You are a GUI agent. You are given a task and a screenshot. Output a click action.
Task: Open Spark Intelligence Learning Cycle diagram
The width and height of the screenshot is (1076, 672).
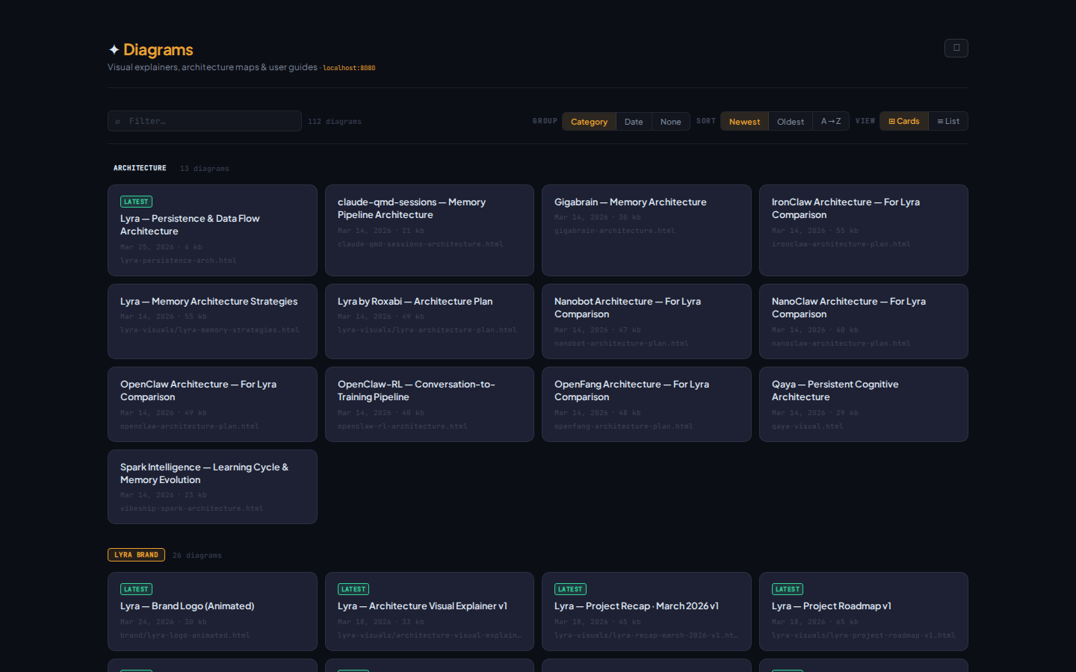point(212,486)
